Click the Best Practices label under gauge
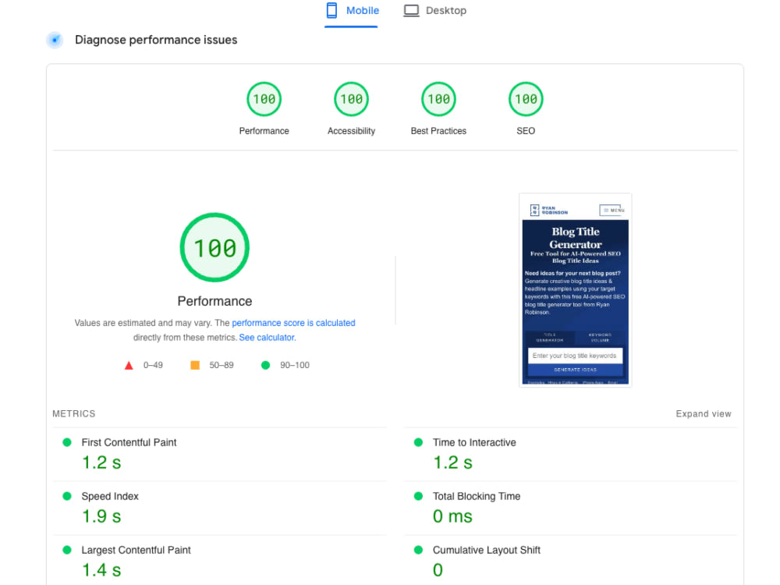780x585 pixels. click(x=438, y=131)
